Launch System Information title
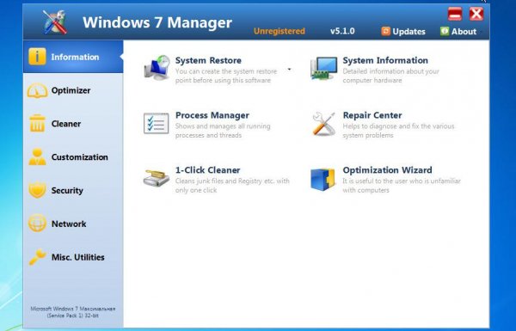This screenshot has height=331, width=516. tap(385, 60)
